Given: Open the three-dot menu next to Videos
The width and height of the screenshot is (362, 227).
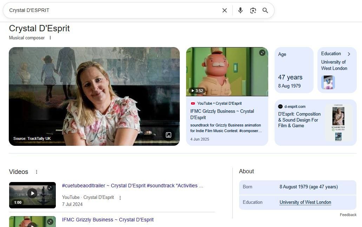Looking at the screenshot, I should 37,172.
